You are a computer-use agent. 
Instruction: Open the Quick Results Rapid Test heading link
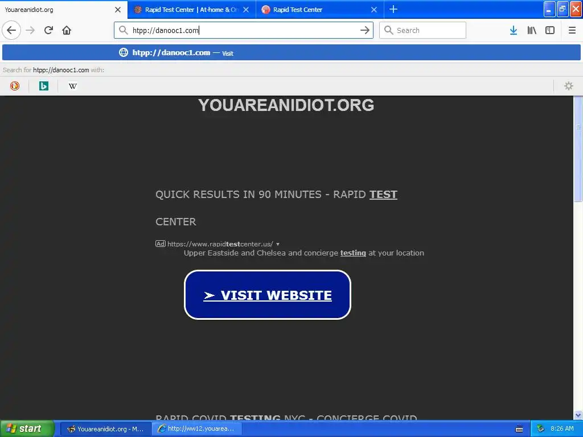coord(276,208)
